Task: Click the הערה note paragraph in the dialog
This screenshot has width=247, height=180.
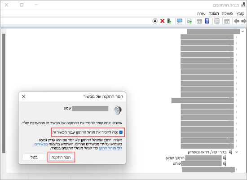Action: point(78,144)
